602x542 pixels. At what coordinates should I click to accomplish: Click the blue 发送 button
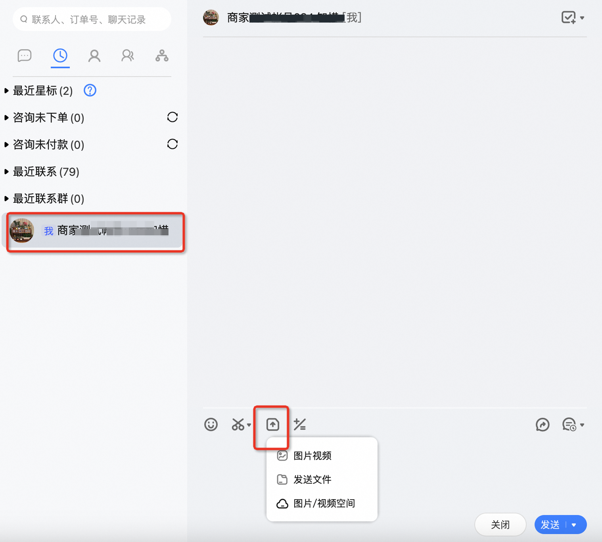tap(550, 525)
